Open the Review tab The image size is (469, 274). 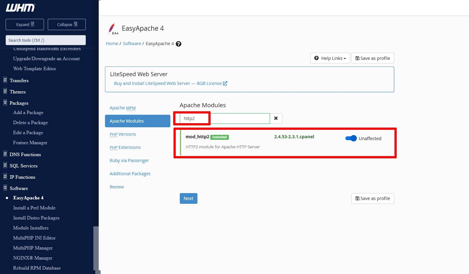click(x=117, y=187)
